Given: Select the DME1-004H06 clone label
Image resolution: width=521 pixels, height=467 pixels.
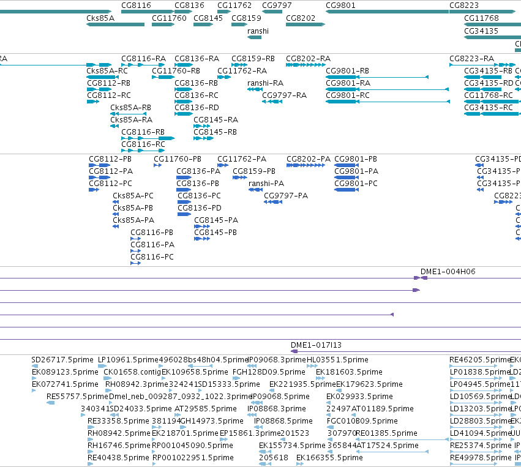Looking at the screenshot, I should [x=448, y=271].
